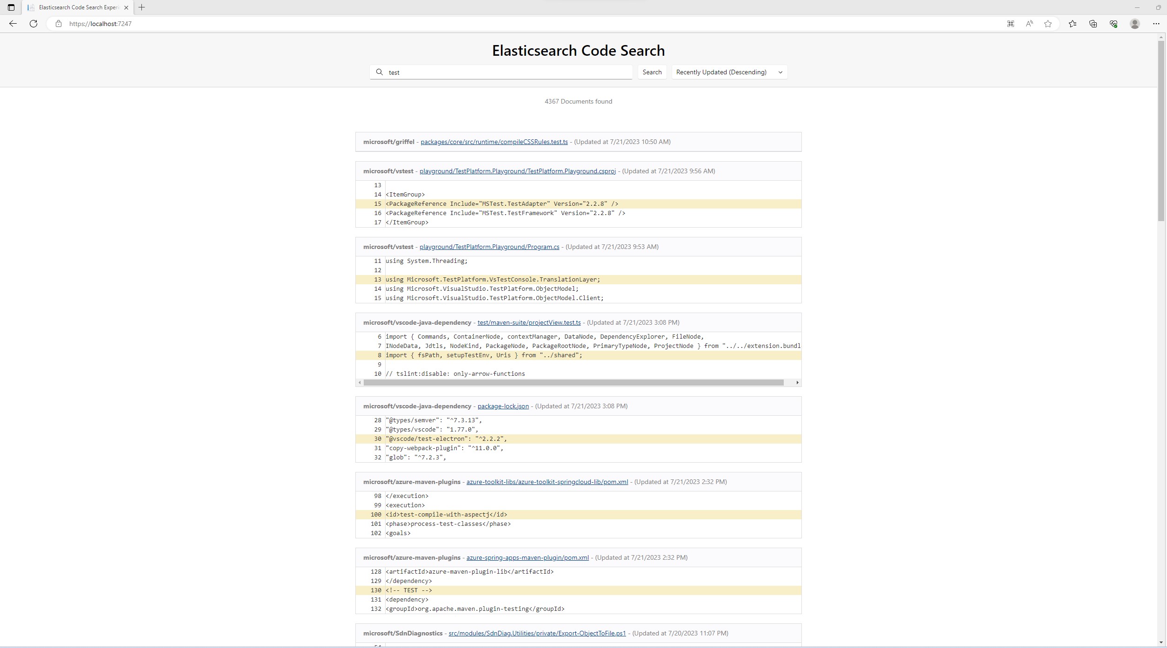Click the browser Back arrow
The width and height of the screenshot is (1167, 648).
(x=13, y=24)
